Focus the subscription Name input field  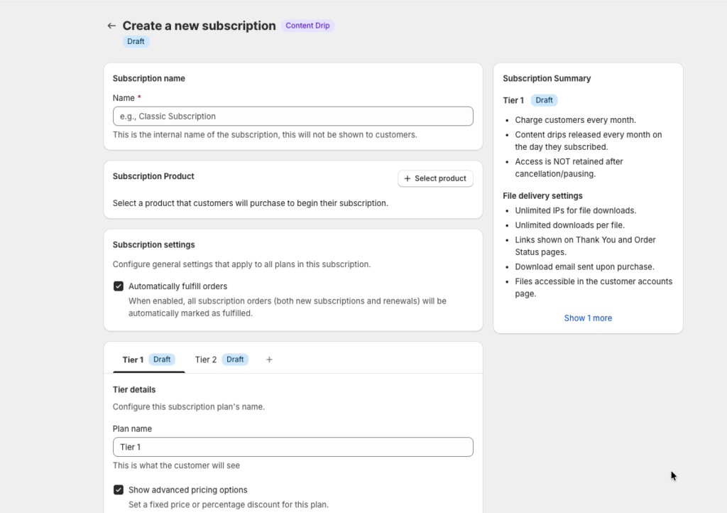coord(293,117)
